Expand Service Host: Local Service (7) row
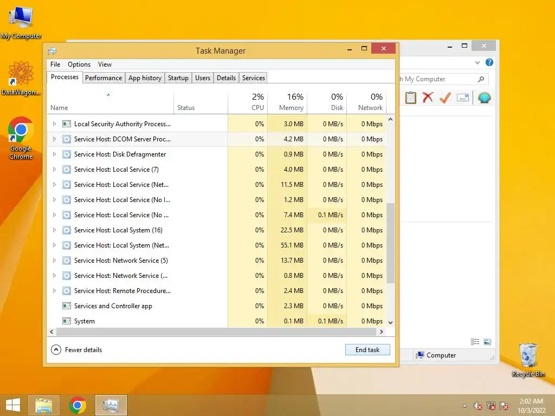This screenshot has height=416, width=555. point(54,170)
